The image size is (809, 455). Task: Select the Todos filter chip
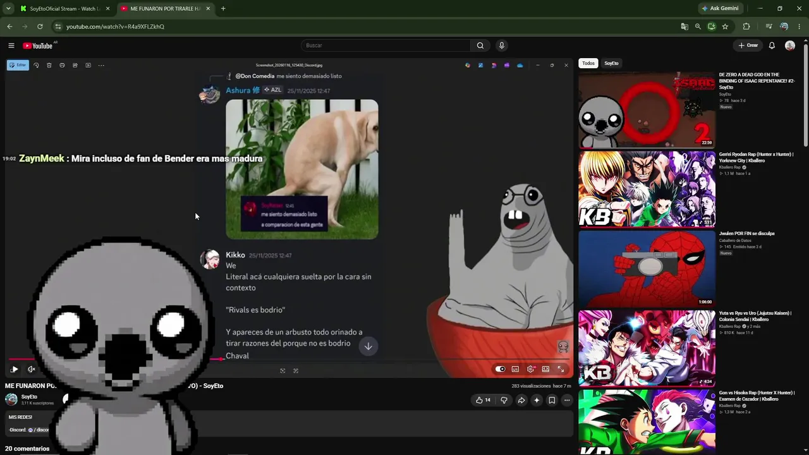(x=588, y=63)
